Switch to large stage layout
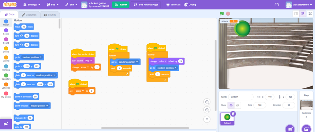Screen dimensions: 315x132 click(x=303, y=14)
